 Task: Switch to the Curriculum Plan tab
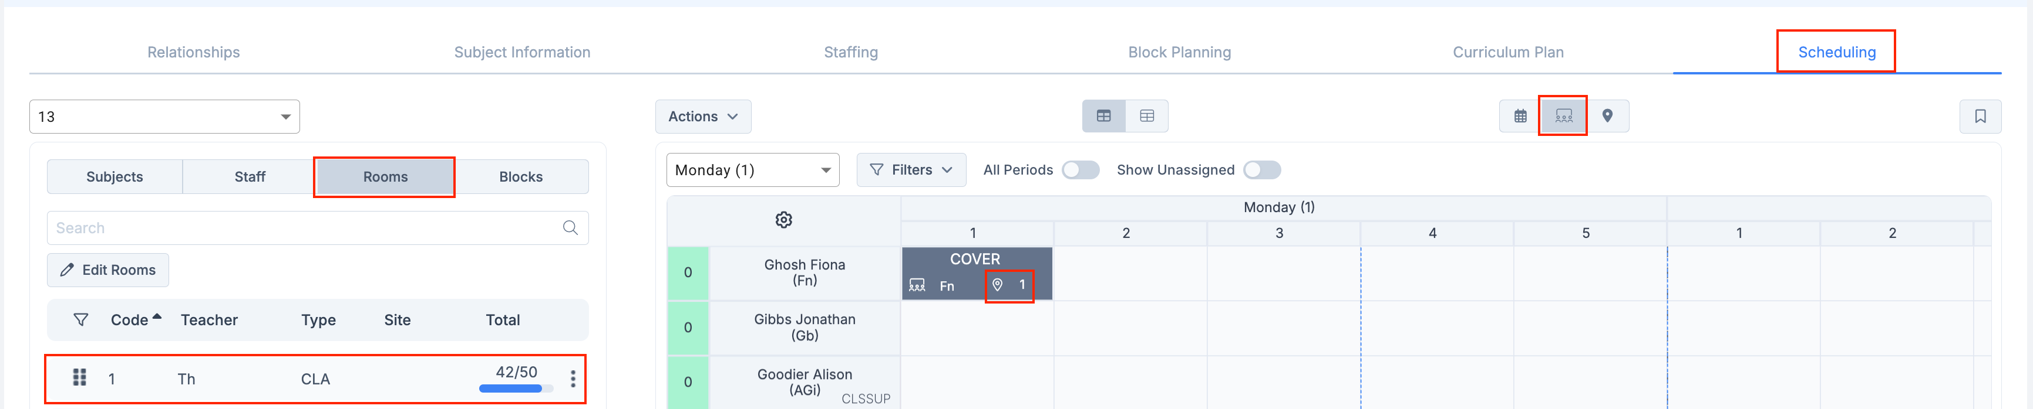pyautogui.click(x=1508, y=52)
